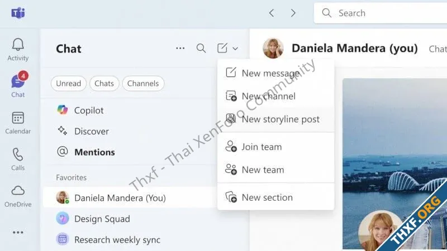Click the New team people icon
447x251 pixels.
click(x=231, y=170)
